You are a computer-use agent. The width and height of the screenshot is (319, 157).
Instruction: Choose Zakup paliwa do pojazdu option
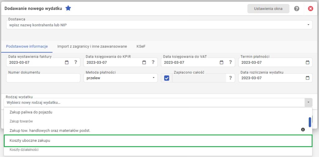click(x=31, y=112)
